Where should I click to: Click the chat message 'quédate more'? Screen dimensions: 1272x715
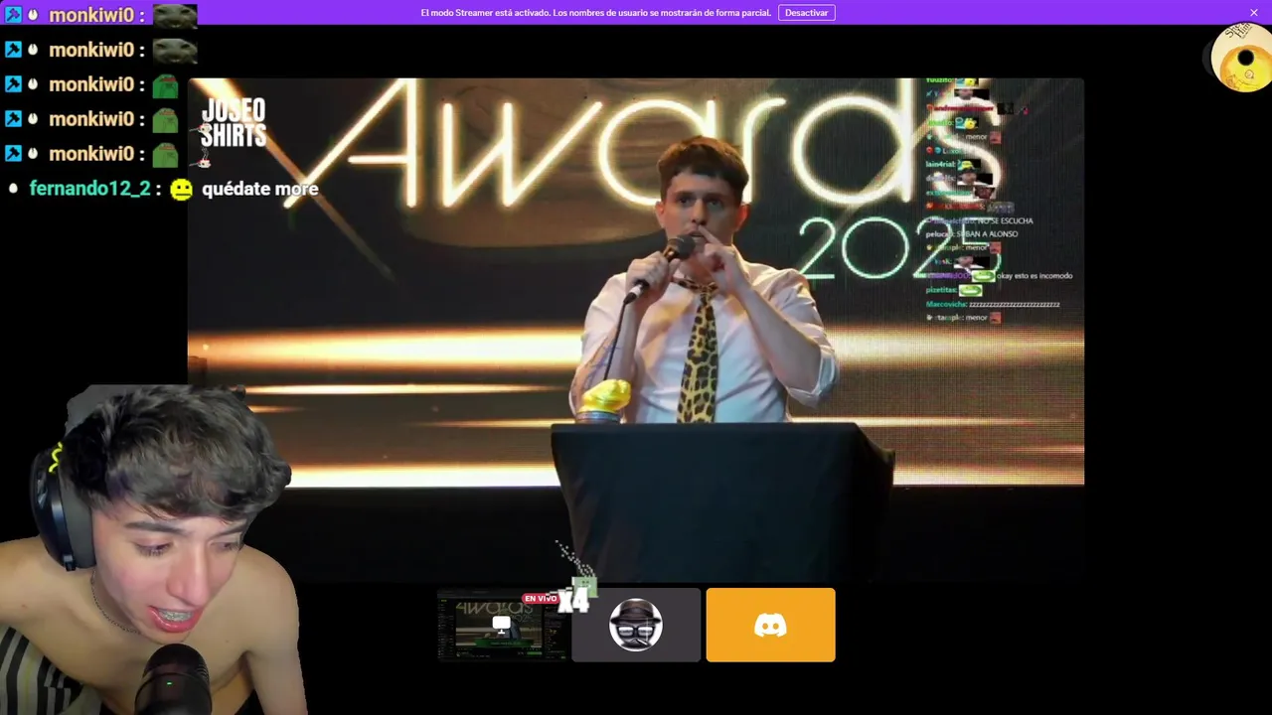(260, 189)
